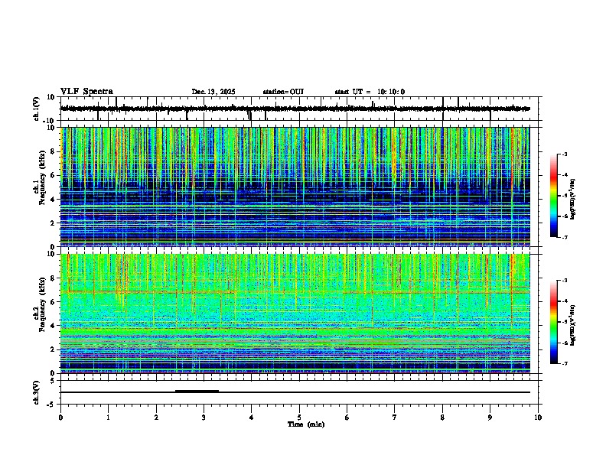Click the "8" kHz tick of ch.2 spectrogram
The image size is (606, 468).
[54, 278]
